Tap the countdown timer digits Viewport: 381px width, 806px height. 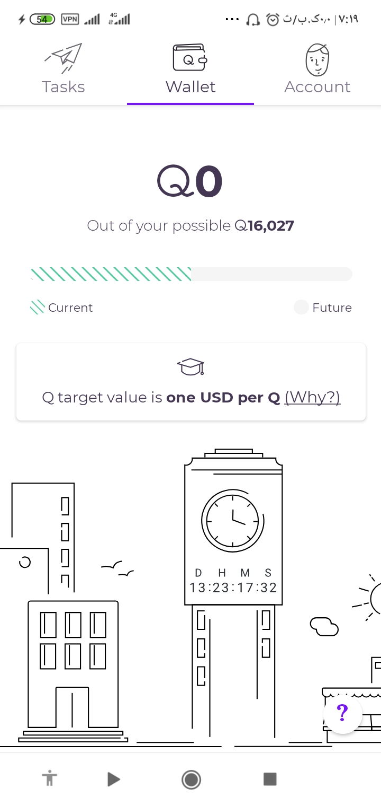[x=233, y=588]
